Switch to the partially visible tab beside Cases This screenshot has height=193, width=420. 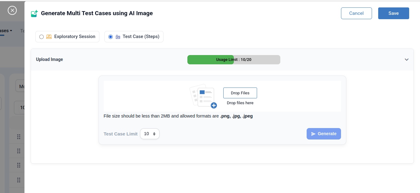pyautogui.click(x=23, y=30)
